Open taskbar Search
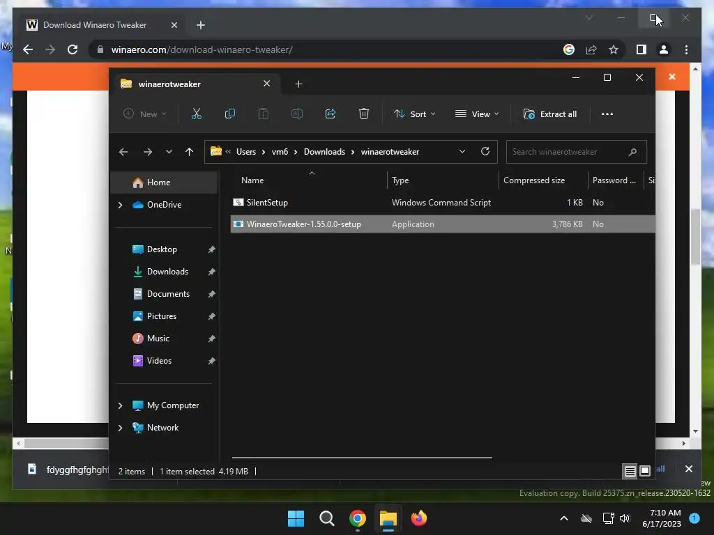The image size is (714, 535). point(327,518)
